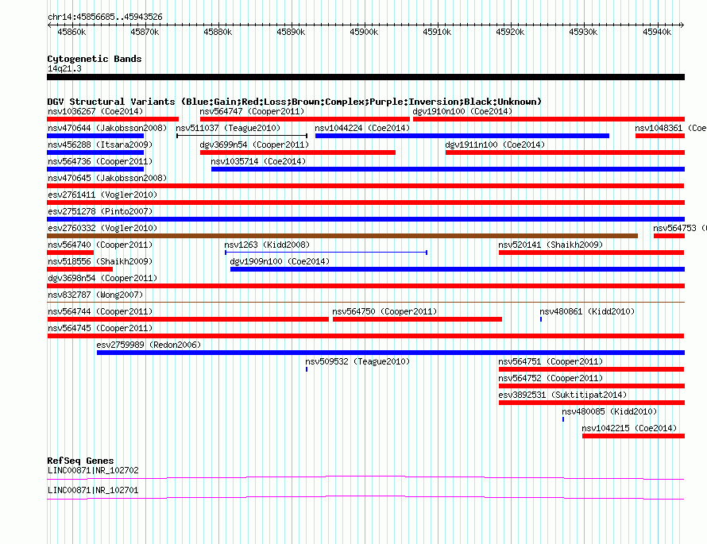This screenshot has width=707, height=544.
Task: Select nsv1042215 (Coe2014) variant
Action: click(633, 436)
